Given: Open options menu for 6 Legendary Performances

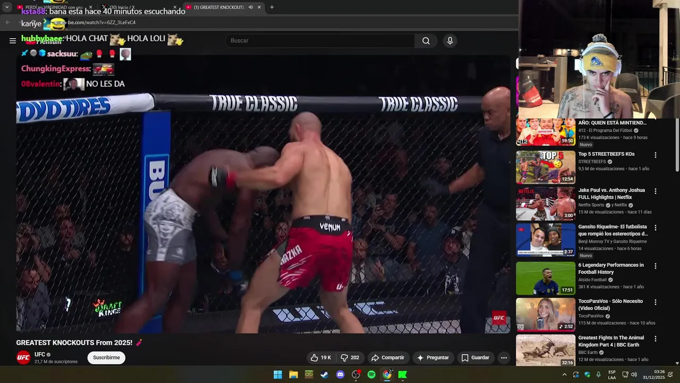Looking at the screenshot, I should 655,265.
